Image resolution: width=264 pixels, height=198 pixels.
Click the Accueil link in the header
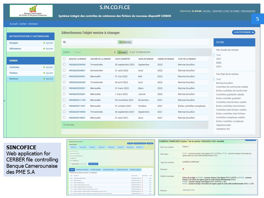(x=207, y=11)
